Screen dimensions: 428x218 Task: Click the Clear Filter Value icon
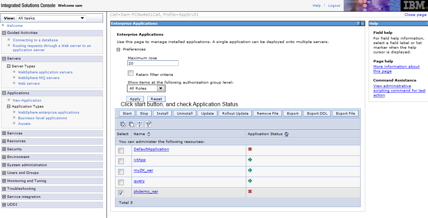(x=148, y=124)
